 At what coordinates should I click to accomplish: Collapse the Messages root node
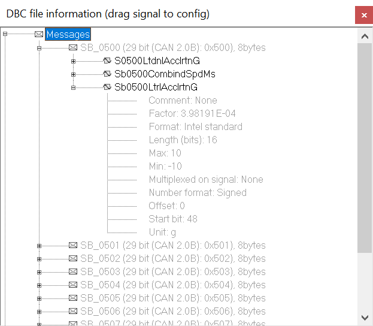pyautogui.click(x=5, y=34)
